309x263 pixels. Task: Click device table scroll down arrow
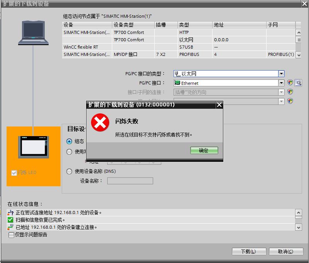tap(299, 55)
